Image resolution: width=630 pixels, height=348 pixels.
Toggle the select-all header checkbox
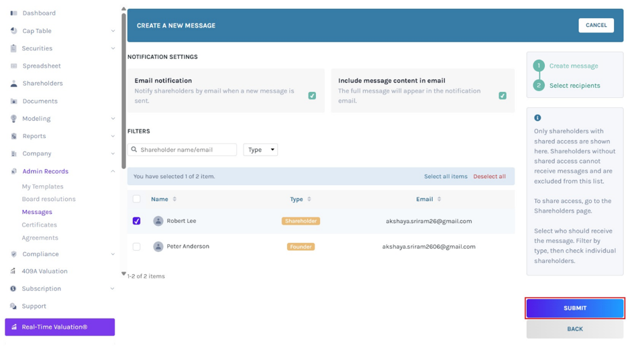tap(137, 198)
